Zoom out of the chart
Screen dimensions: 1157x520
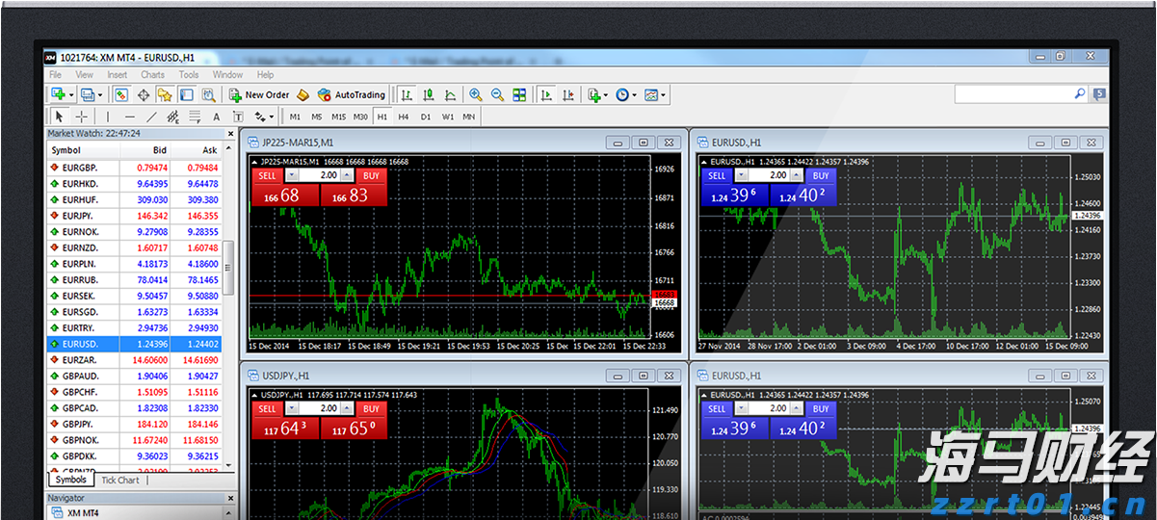pyautogui.click(x=497, y=95)
